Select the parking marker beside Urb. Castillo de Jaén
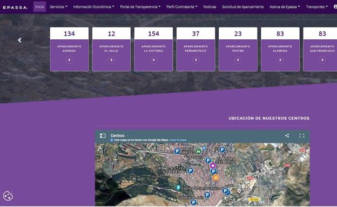The image size is (337, 207). (191, 170)
